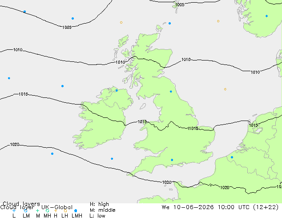The height and width of the screenshot is (218, 282).
Task: Click the 'L: low' legend text
Action: click(x=97, y=216)
